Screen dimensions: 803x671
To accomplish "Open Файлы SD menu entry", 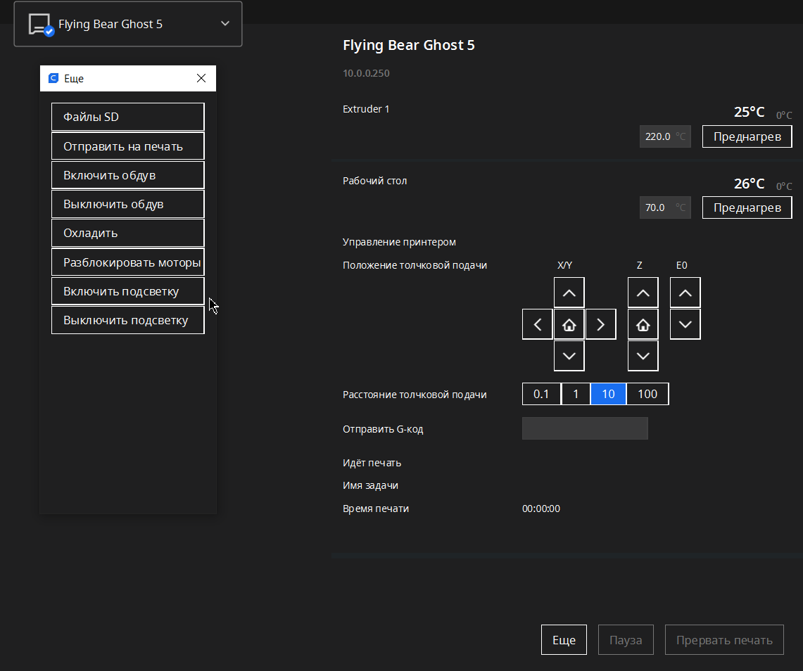I will tap(128, 117).
